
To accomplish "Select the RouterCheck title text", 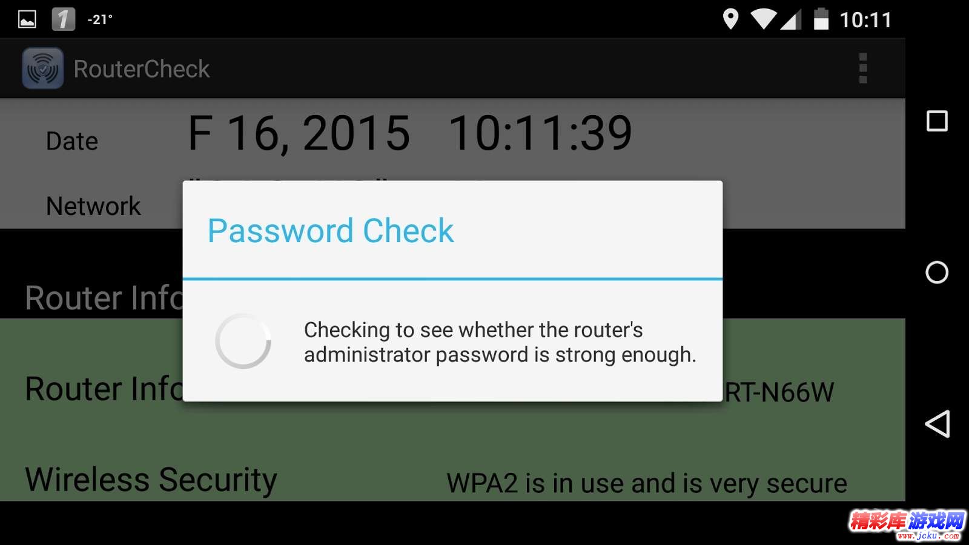I will [x=142, y=69].
